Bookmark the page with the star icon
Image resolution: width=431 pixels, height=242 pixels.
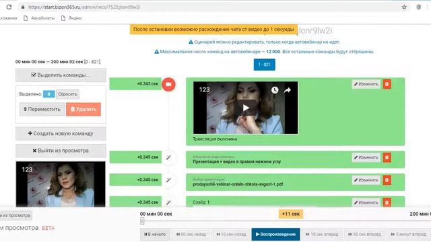click(x=404, y=7)
